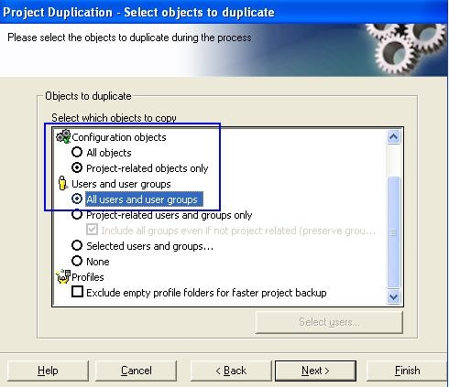449x387 pixels.
Task: Click the vertical scrollbar thumb
Action: pos(393,232)
